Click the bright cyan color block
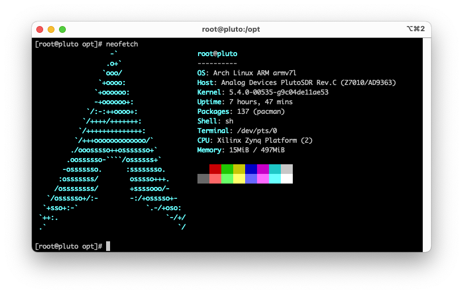 tap(275, 178)
